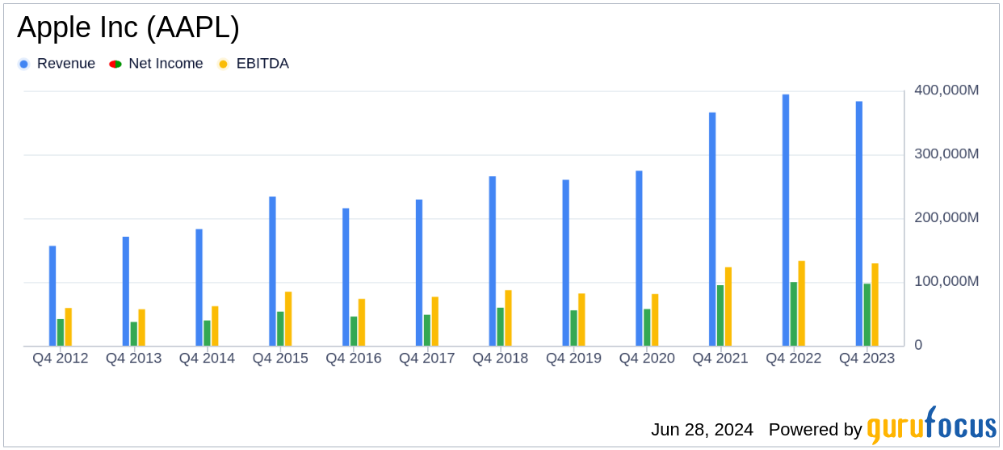Select the Q4 2012 green Net Income bar
The height and width of the screenshot is (450, 1003).
click(61, 332)
